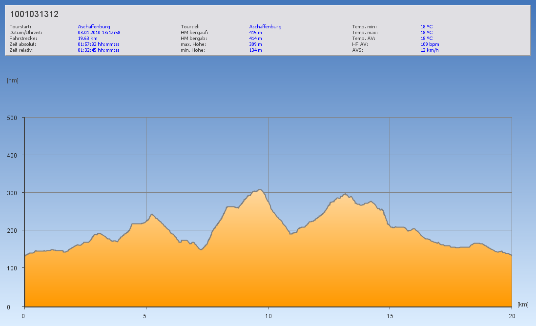Click the tour title 1001031312

coord(34,14)
